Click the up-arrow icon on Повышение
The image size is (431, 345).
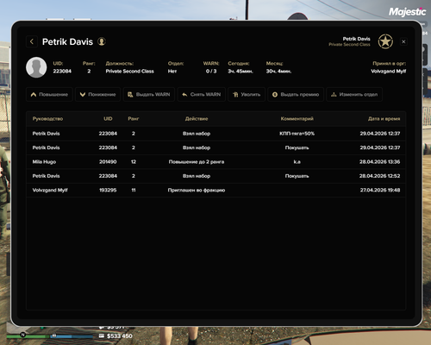pyautogui.click(x=34, y=95)
